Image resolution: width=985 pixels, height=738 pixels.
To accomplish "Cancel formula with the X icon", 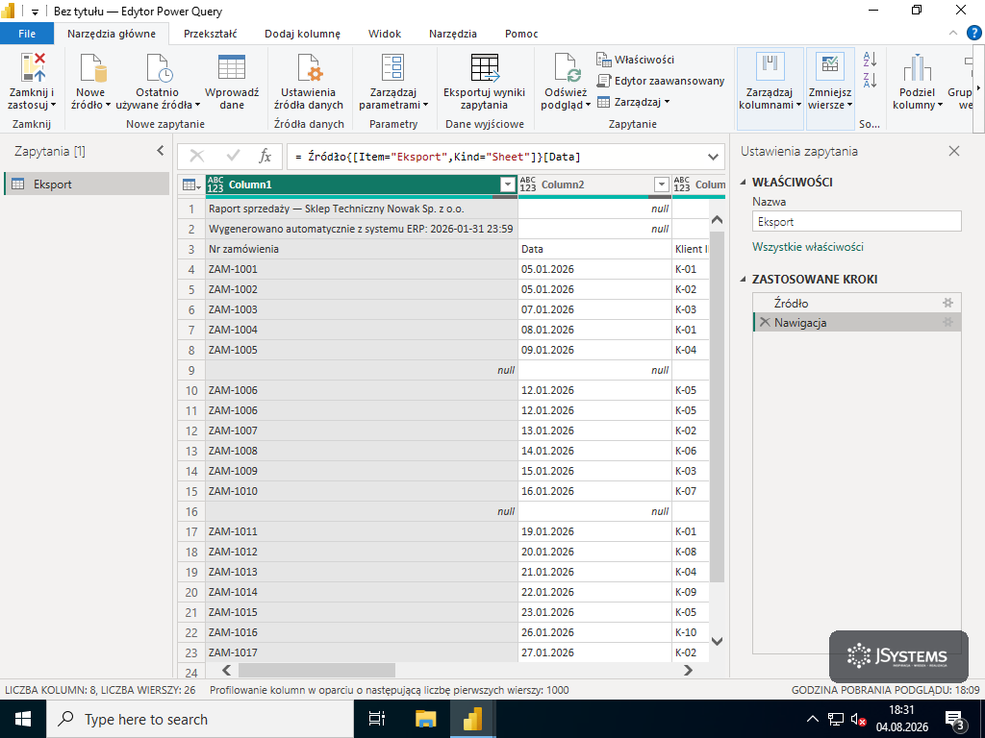I will pos(197,157).
